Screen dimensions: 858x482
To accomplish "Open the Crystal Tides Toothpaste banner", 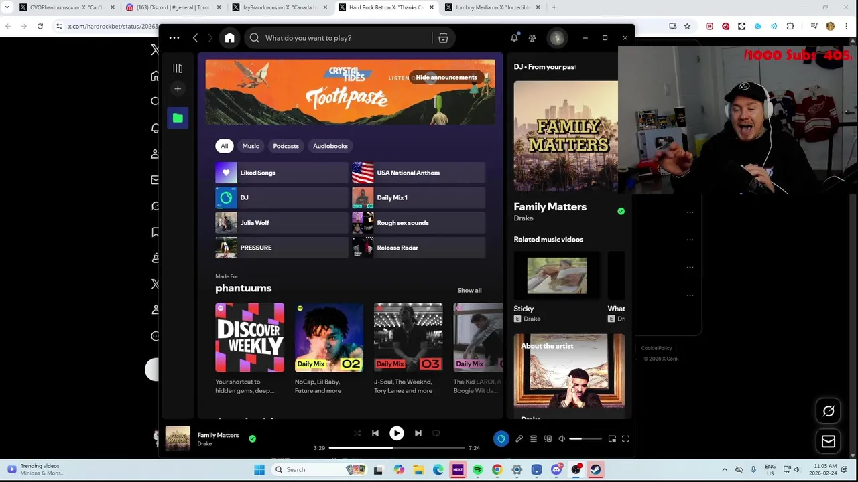I will pos(350,92).
